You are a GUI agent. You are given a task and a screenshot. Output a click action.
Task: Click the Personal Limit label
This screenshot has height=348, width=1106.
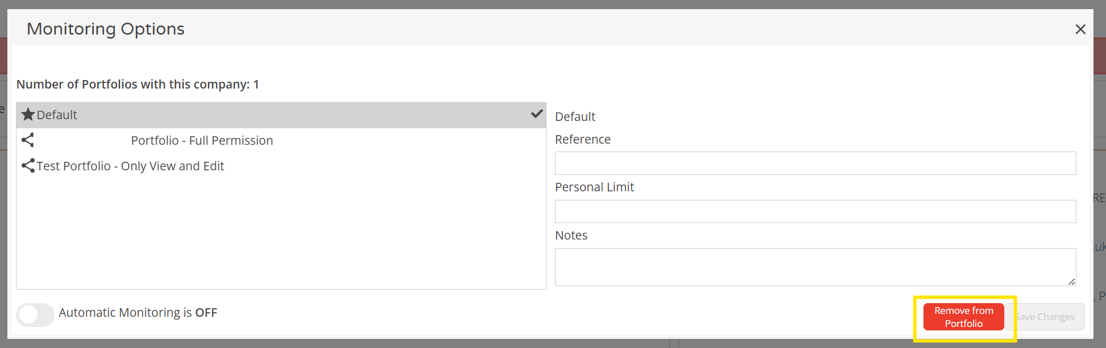594,187
